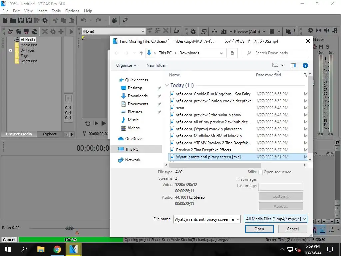
Task: Select Downloads in Quick access pane
Action: pyautogui.click(x=138, y=96)
